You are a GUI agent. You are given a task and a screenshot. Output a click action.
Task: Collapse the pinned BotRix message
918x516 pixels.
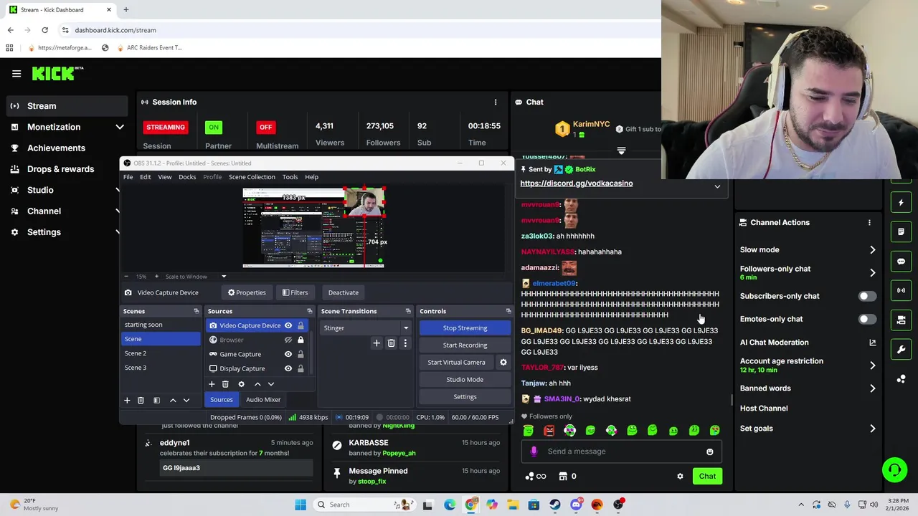point(717,186)
